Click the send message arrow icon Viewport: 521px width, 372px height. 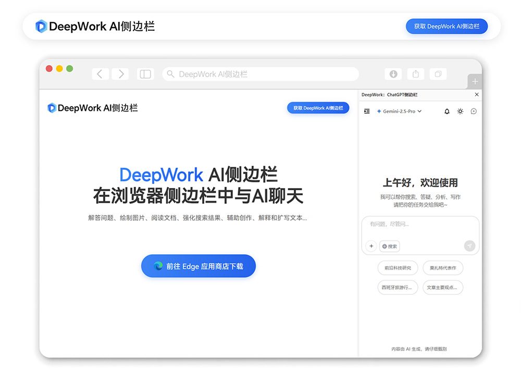coord(470,246)
